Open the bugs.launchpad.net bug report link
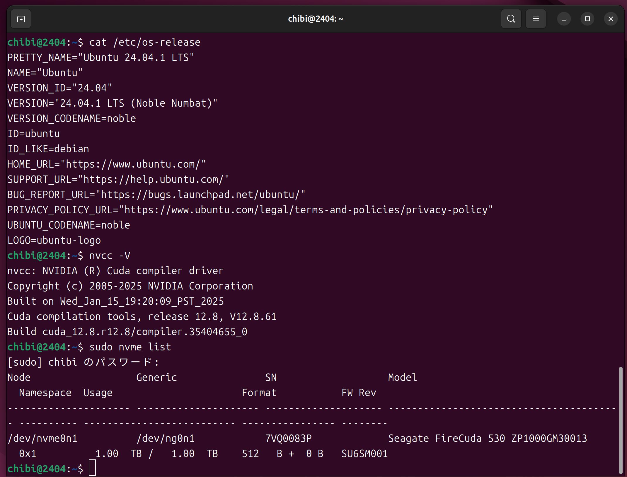This screenshot has width=627, height=477. (x=200, y=195)
